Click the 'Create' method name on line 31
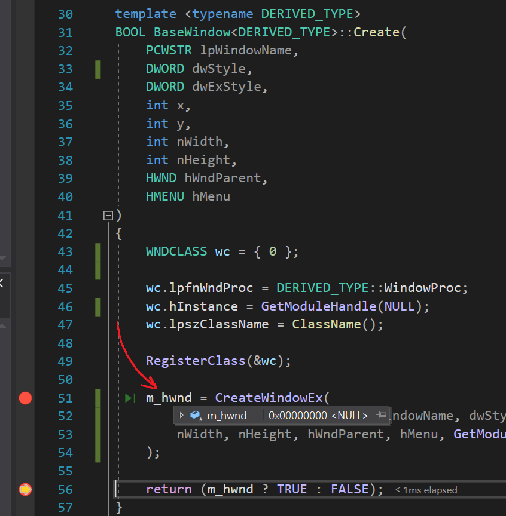 click(376, 32)
